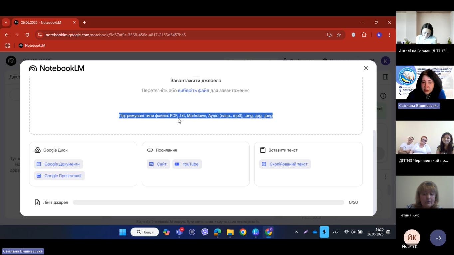Open the Windows Start menu

pyautogui.click(x=123, y=232)
